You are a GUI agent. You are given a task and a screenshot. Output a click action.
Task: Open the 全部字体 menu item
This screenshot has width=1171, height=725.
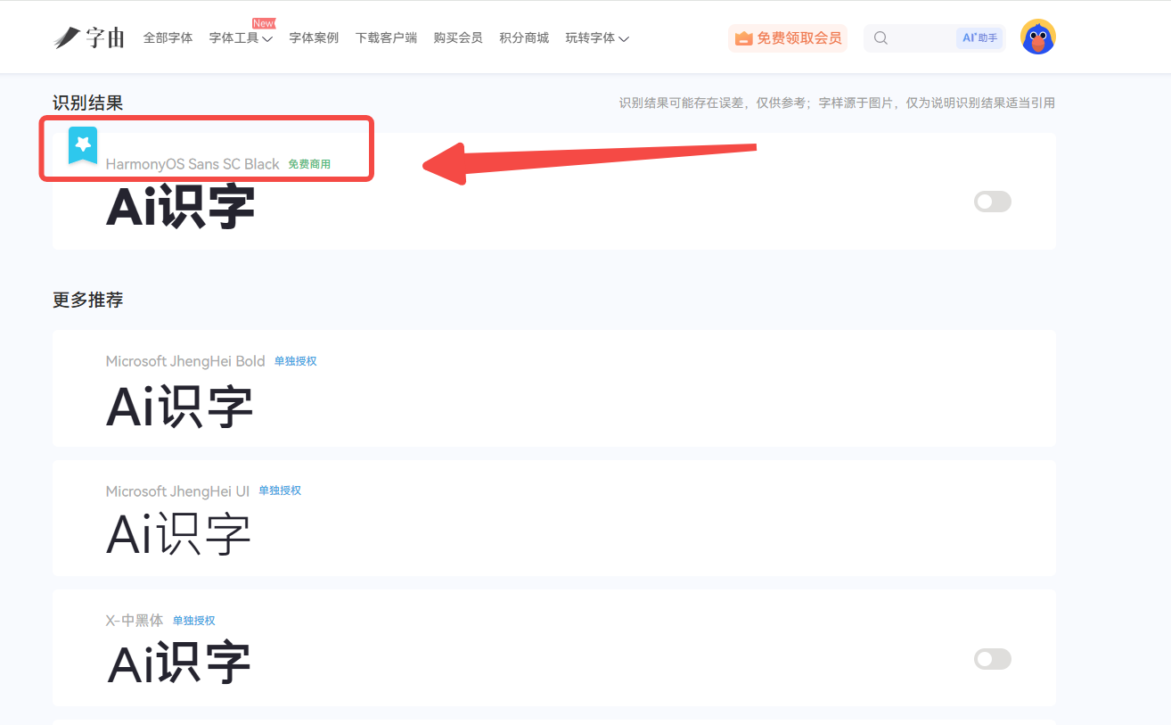[x=168, y=38]
